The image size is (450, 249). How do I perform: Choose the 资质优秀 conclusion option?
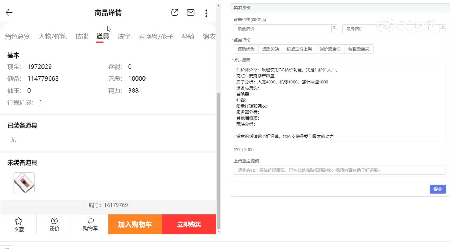click(246, 49)
